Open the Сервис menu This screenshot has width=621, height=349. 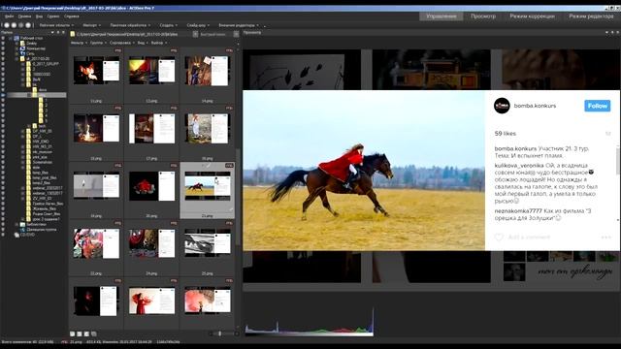coord(53,16)
